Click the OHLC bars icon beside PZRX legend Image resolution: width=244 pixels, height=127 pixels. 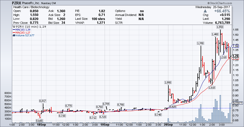[14, 27]
